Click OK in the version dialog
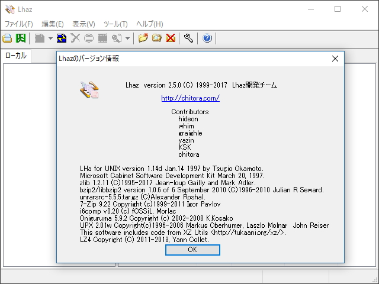379x284 pixels. [192, 250]
